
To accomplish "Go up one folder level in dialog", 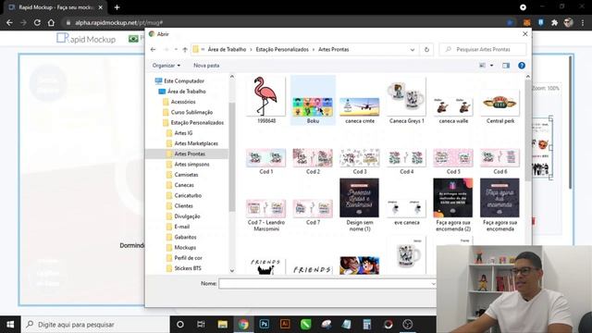I will point(185,49).
